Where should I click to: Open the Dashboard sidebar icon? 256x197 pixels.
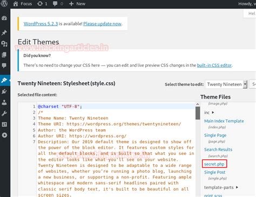[4, 18]
